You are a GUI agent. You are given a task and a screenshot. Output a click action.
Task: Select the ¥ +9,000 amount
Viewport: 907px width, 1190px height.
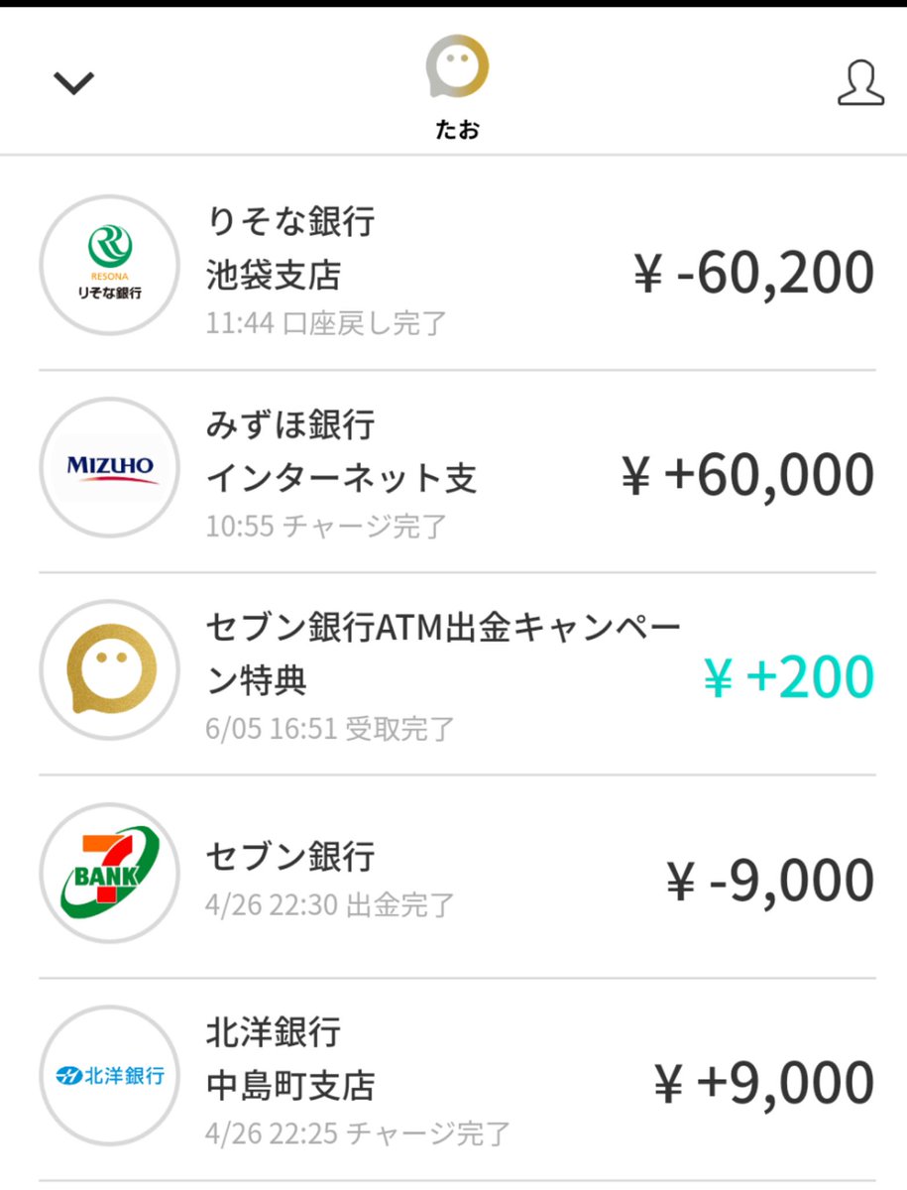(x=764, y=1083)
